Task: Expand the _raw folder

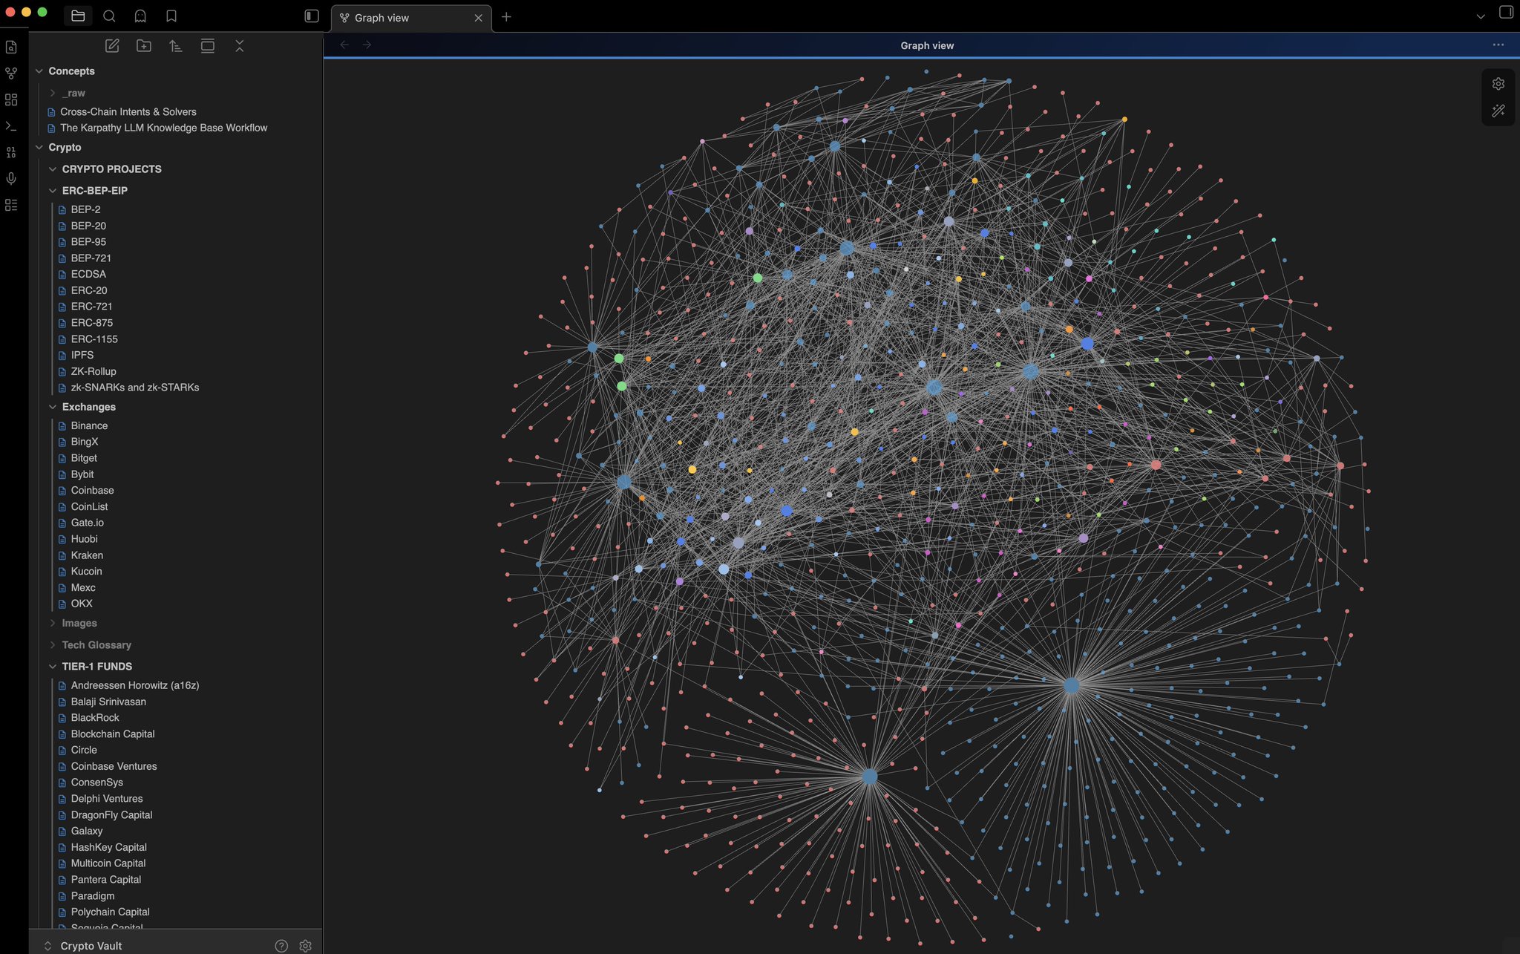Action: [73, 93]
